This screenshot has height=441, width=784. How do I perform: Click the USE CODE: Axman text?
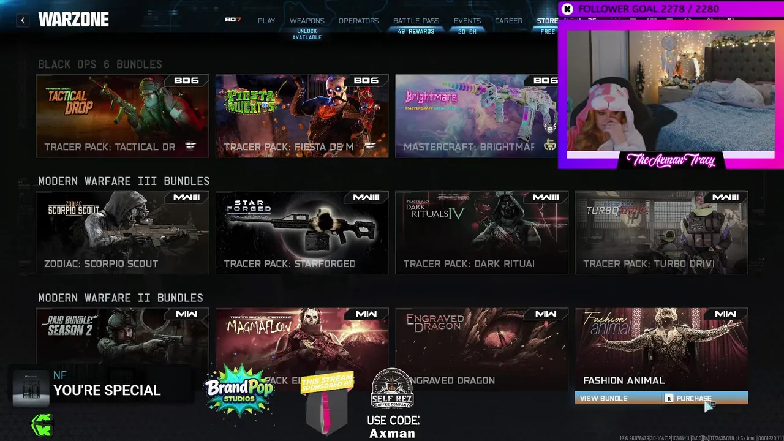click(x=393, y=427)
